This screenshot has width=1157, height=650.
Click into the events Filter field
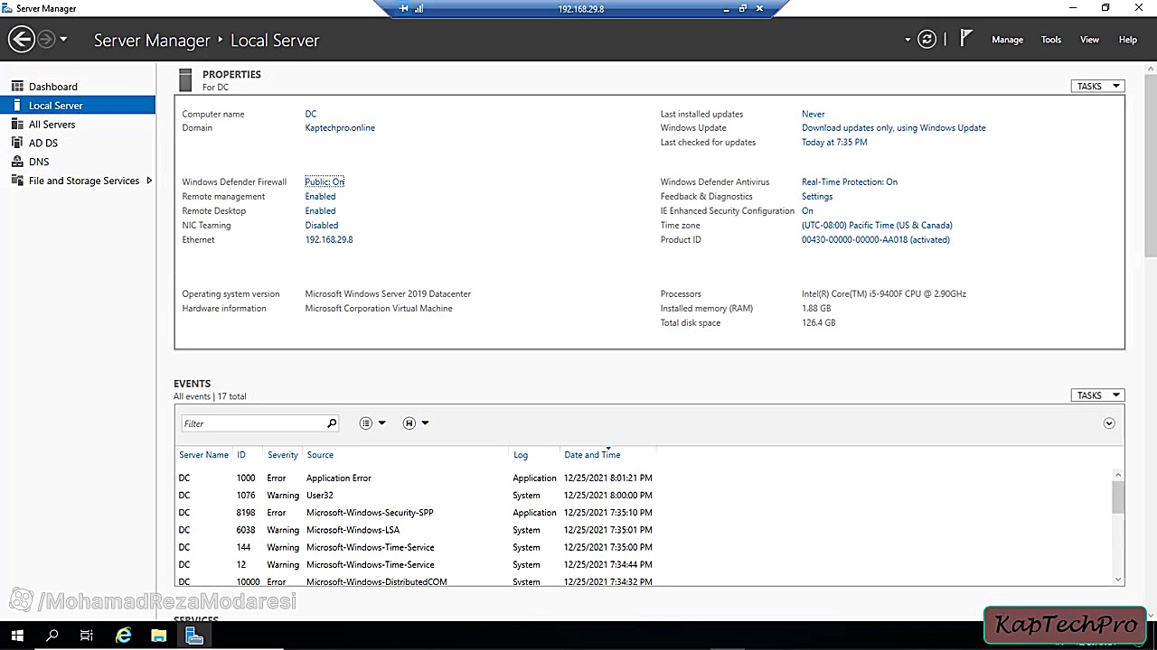pyautogui.click(x=253, y=423)
